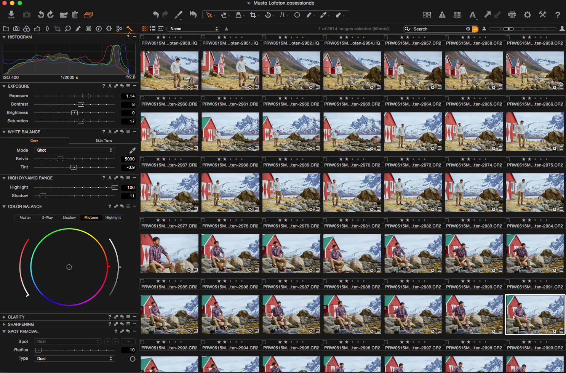Screen dimensions: 566x373
Task: Collapse the High Dynamic Range panel
Action: coord(4,178)
